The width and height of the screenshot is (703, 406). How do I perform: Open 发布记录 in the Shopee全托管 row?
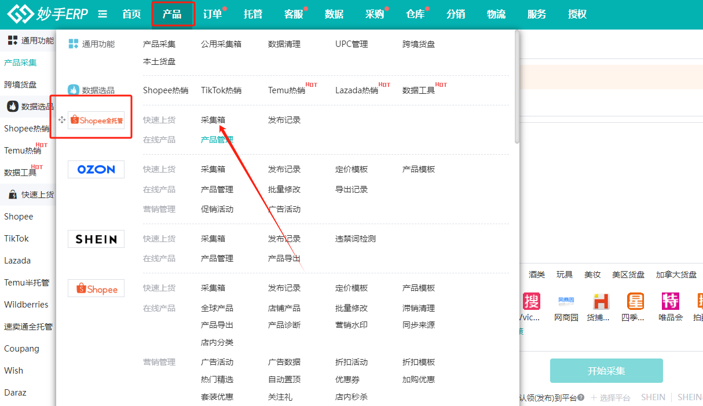coord(284,120)
